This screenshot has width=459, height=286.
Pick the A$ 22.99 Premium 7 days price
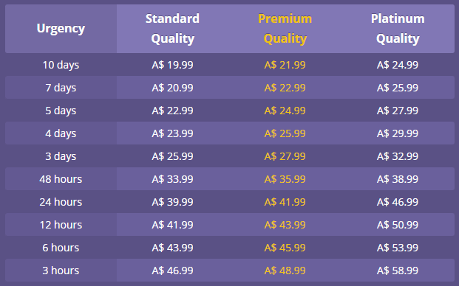tap(285, 88)
